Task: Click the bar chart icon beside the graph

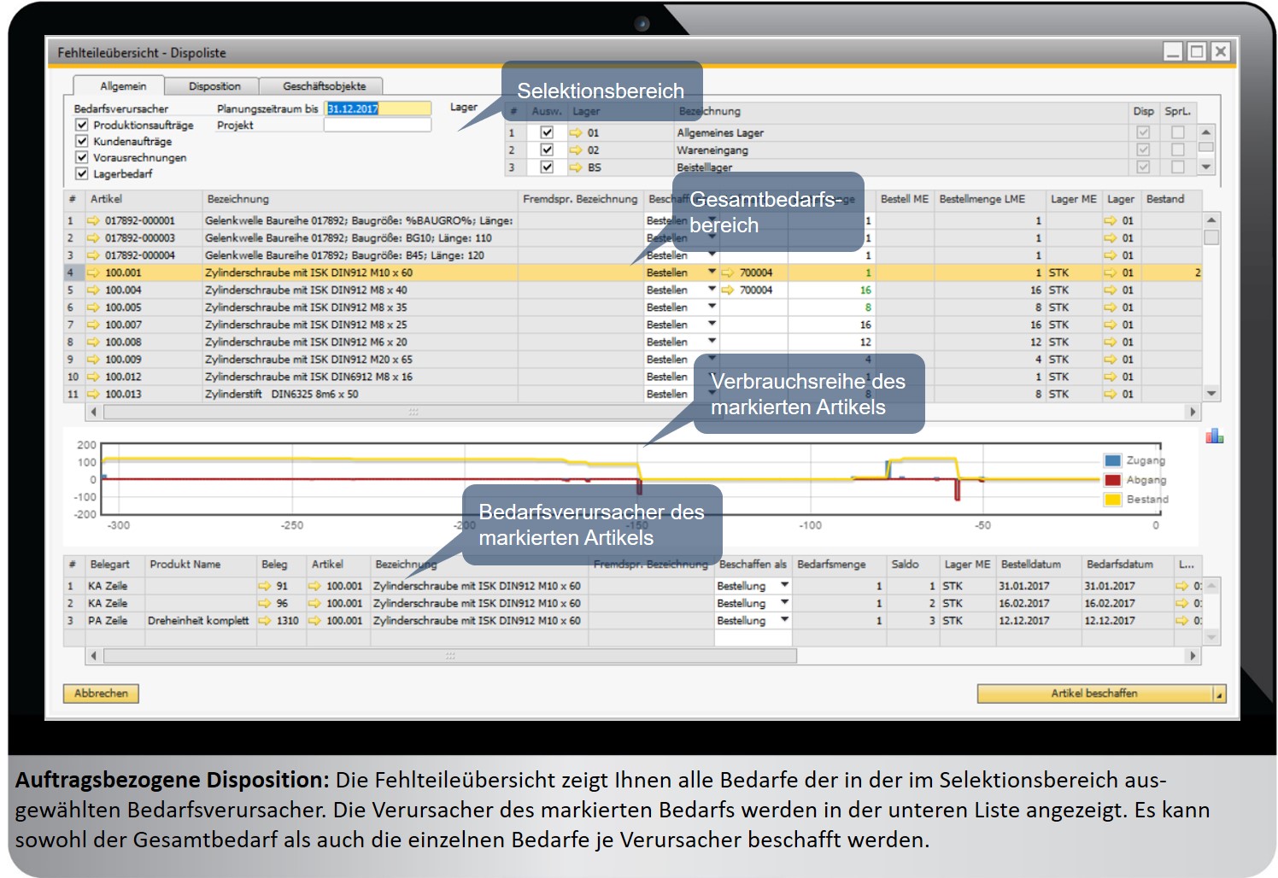Action: pos(1214,436)
